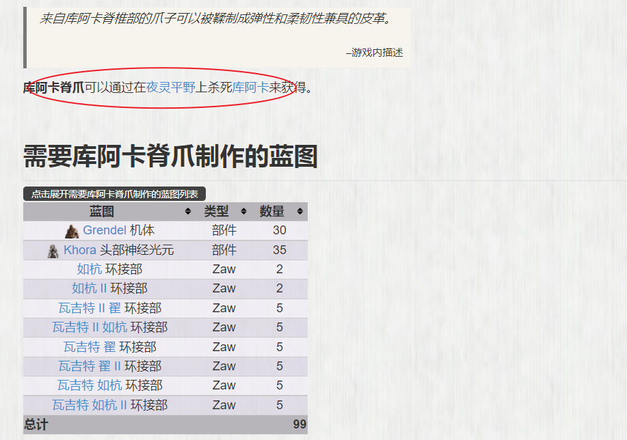Click 部件 type in Khora row
The width and height of the screenshot is (627, 440).
(x=224, y=250)
